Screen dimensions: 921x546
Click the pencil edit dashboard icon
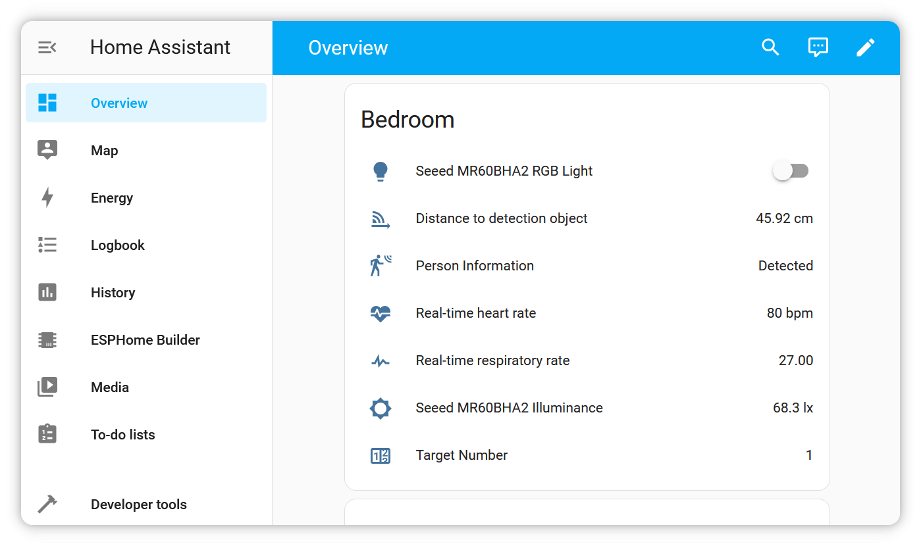[x=865, y=47]
